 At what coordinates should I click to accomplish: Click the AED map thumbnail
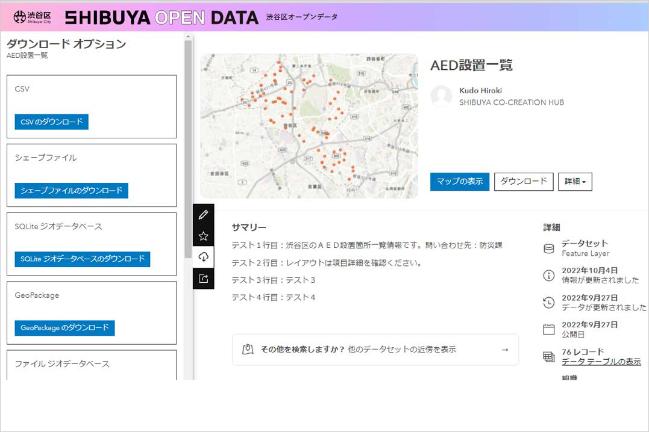pyautogui.click(x=309, y=126)
